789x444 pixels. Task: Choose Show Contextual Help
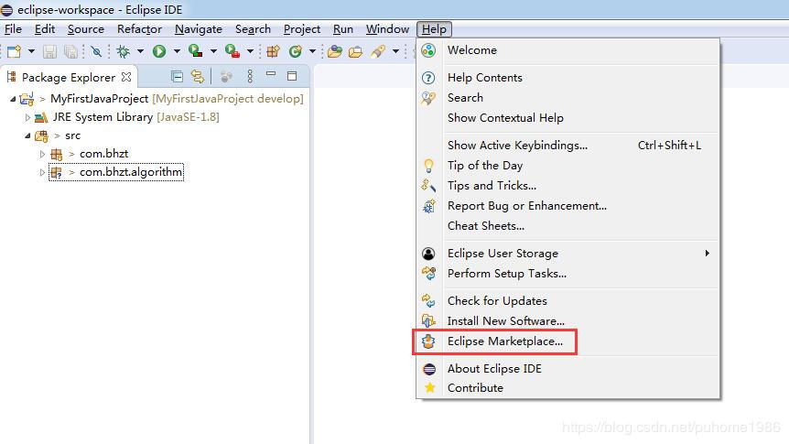point(568,118)
